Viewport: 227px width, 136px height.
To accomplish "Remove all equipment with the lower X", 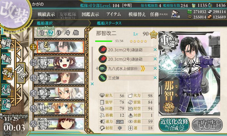I will pos(92,84).
